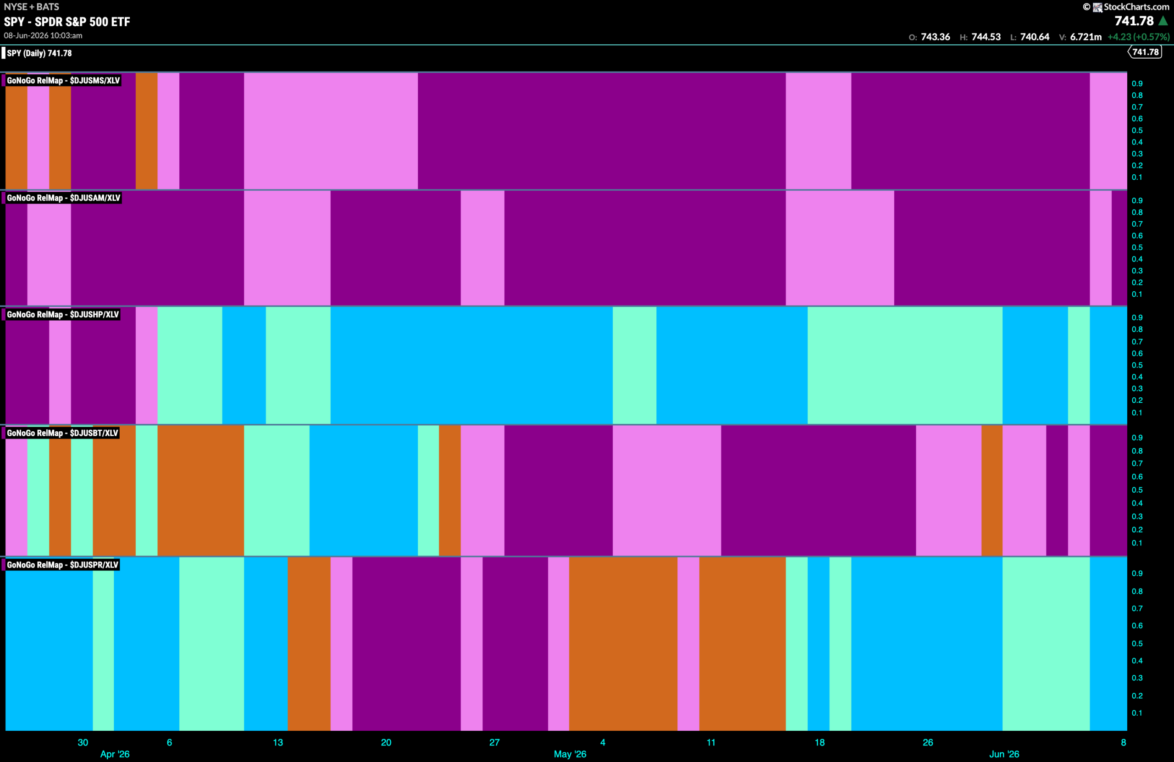This screenshot has height=762, width=1174.
Task: Click the 20 date tick on x-axis
Action: [x=386, y=742]
